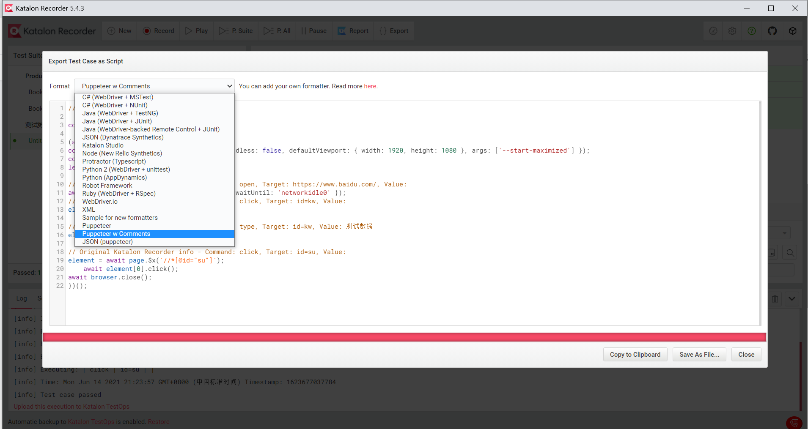
Task: Open Upload this execution to Katalon TestOps
Action: pyautogui.click(x=71, y=407)
